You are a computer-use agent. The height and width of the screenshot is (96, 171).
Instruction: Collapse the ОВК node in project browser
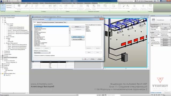click(x=3, y=22)
